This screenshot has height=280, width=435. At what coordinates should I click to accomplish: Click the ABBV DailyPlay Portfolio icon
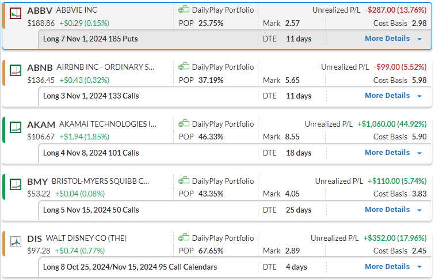pos(184,10)
